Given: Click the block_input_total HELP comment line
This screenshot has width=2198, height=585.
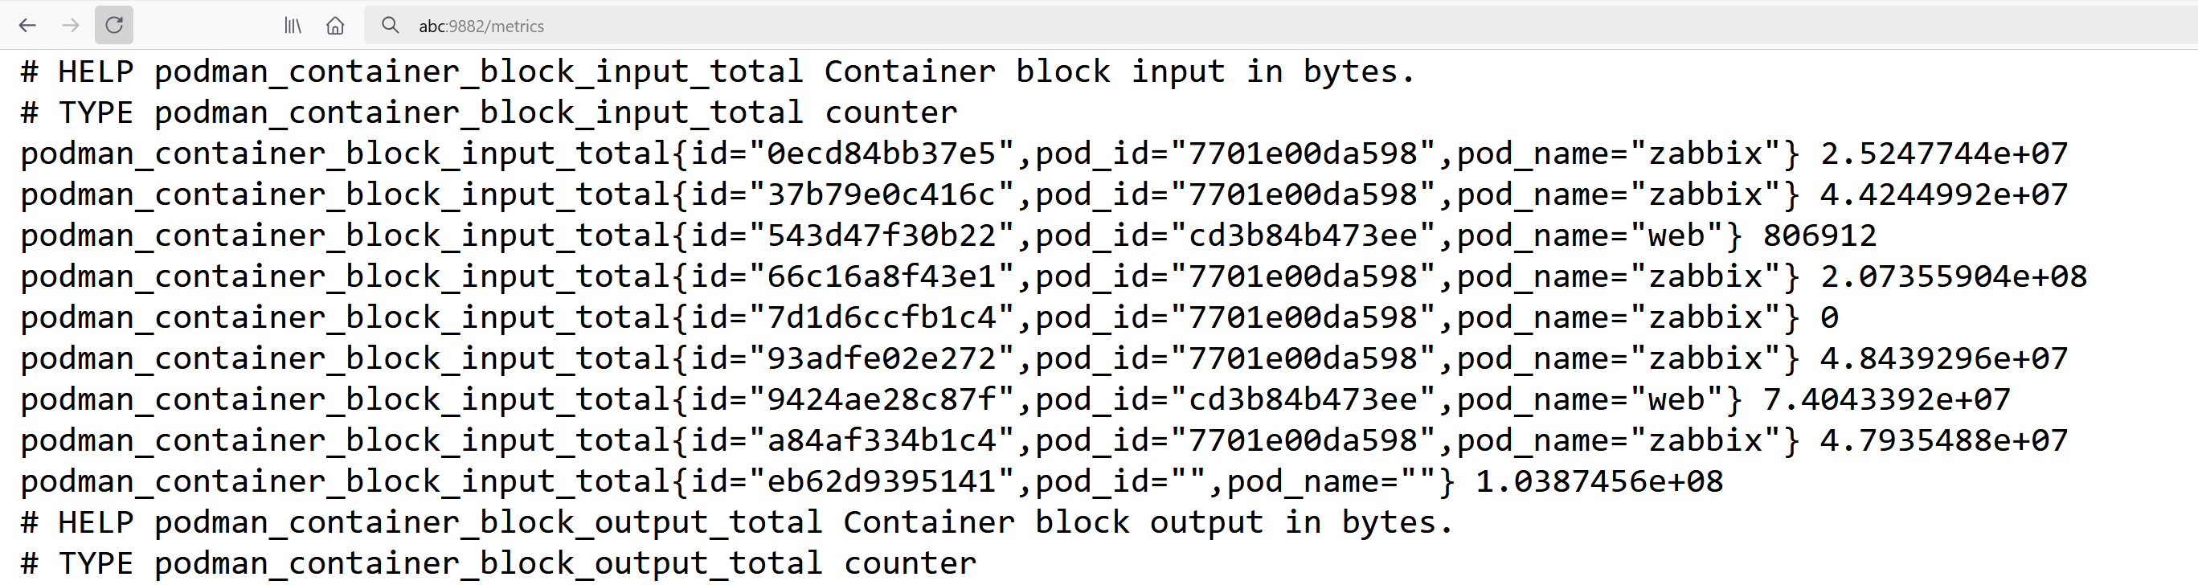Looking at the screenshot, I should point(718,72).
